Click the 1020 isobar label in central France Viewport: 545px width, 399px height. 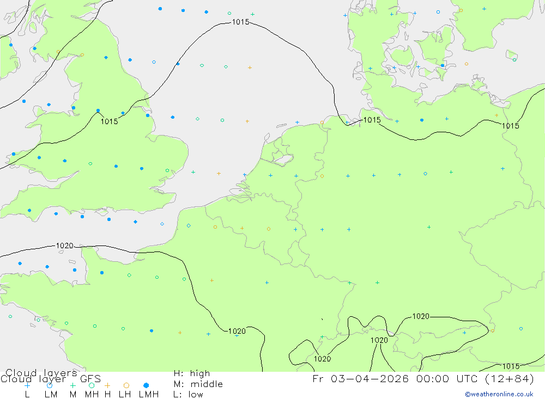[237, 332]
